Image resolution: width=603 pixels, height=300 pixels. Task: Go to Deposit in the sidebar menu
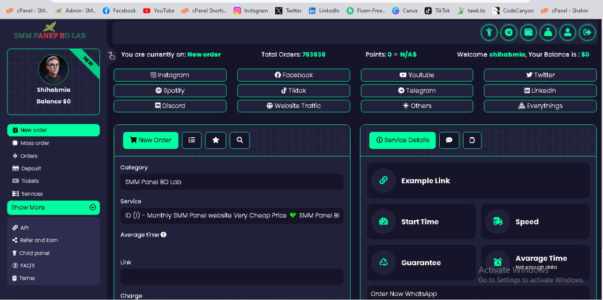click(31, 169)
